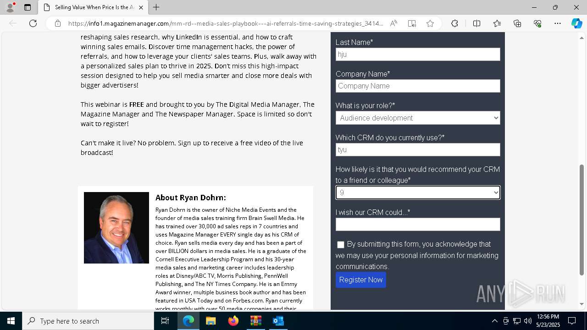Image resolution: width=587 pixels, height=330 pixels.
Task: Open WinRAR from the taskbar
Action: coord(255,321)
